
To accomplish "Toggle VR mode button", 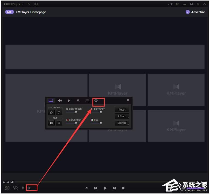I will 15,188.
